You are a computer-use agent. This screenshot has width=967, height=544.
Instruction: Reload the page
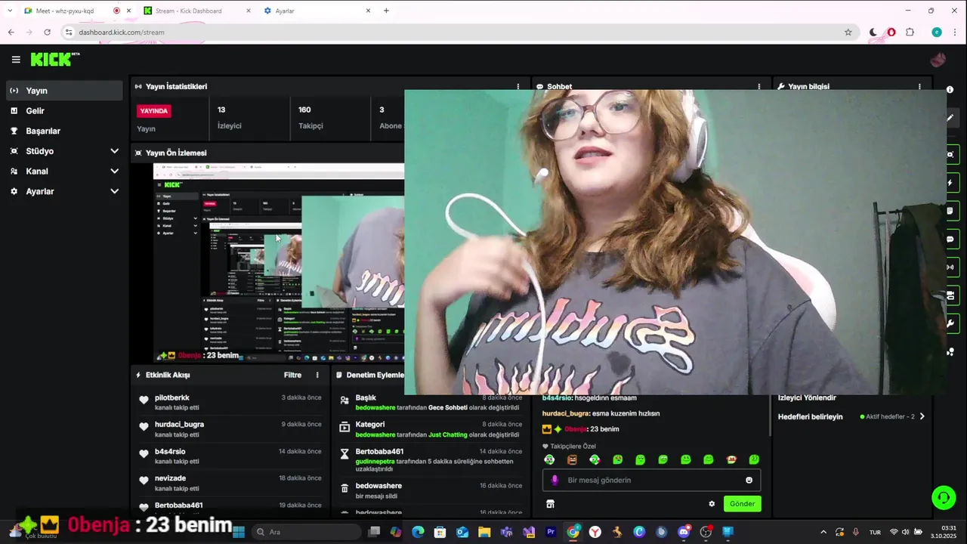pos(47,32)
